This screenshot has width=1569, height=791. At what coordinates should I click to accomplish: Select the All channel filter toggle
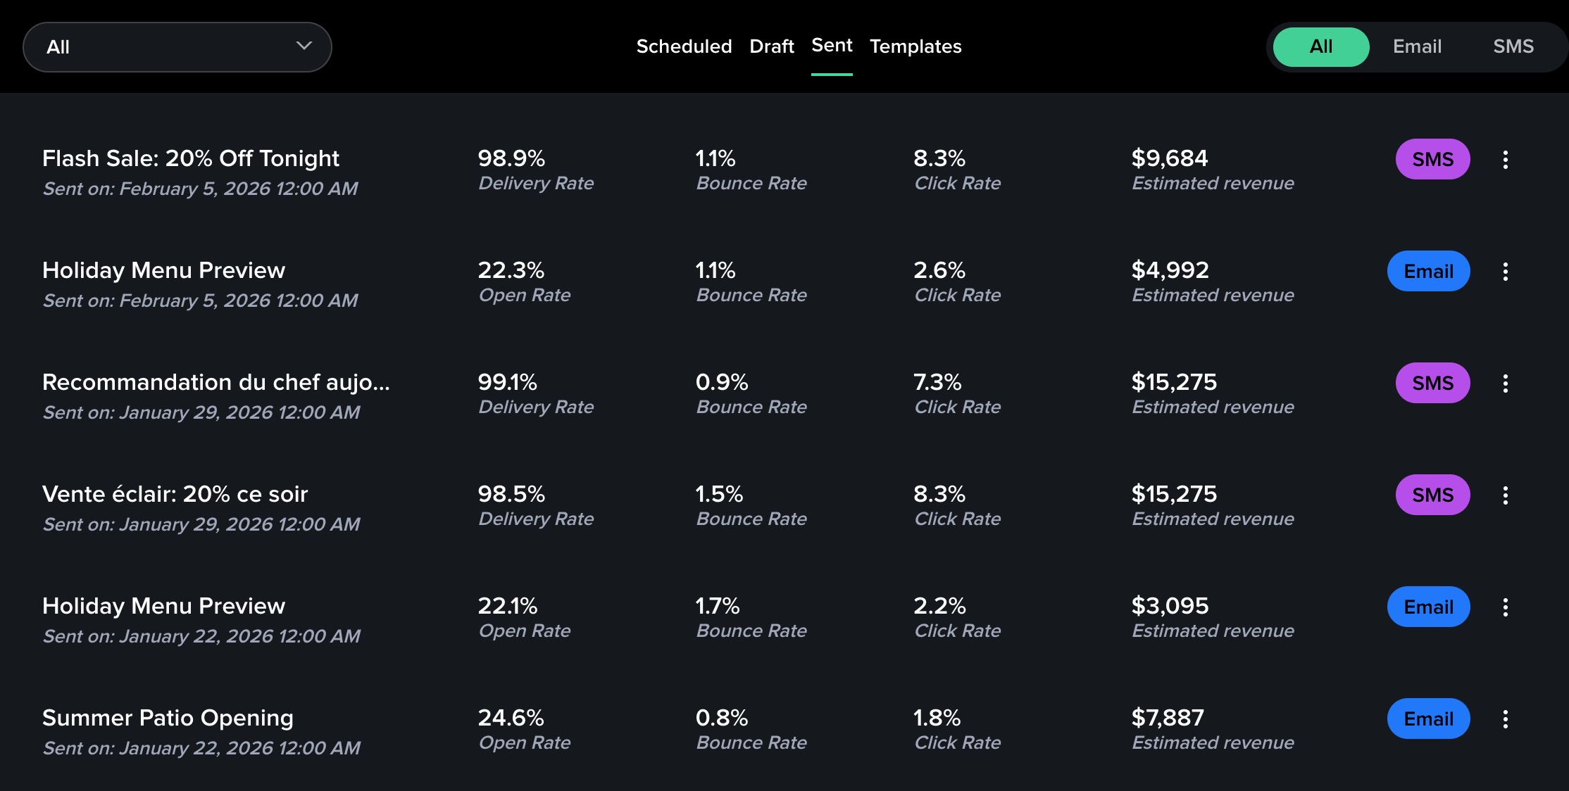(1320, 47)
